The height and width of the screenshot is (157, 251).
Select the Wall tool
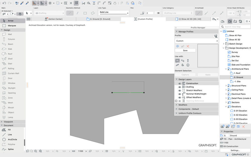[10, 34]
